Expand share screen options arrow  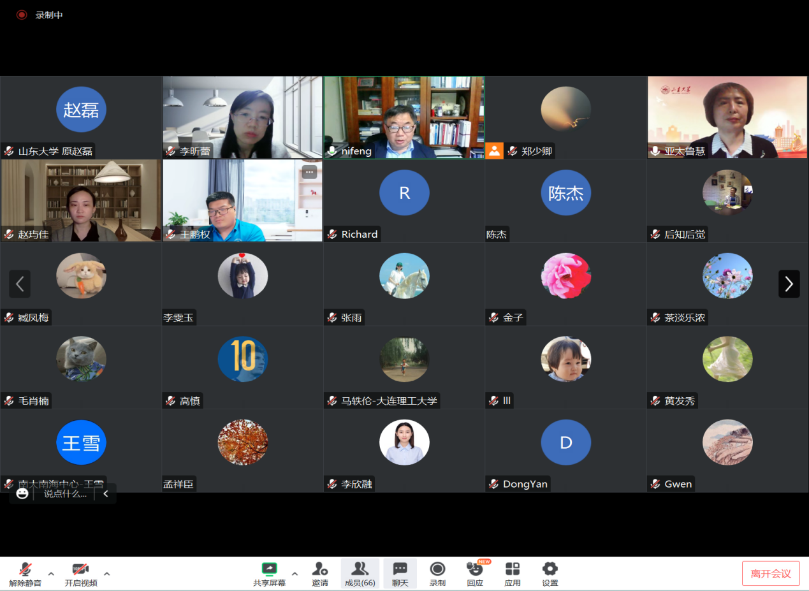point(295,573)
